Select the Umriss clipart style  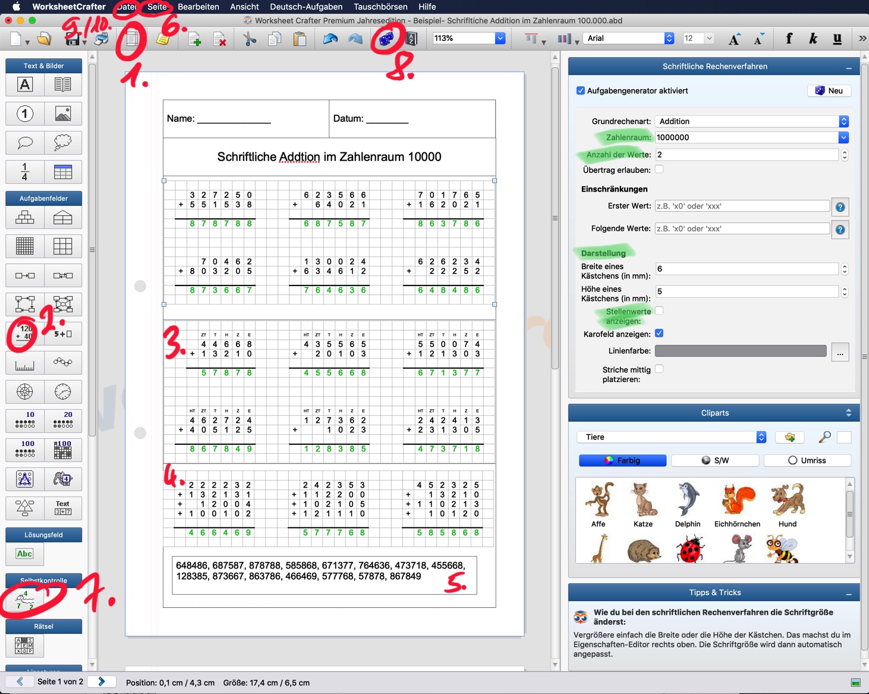[807, 460]
